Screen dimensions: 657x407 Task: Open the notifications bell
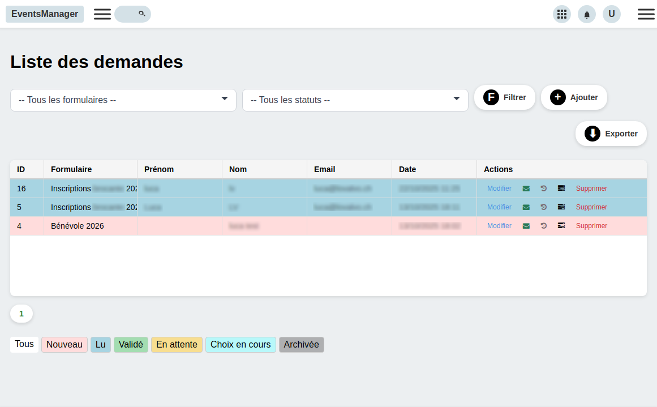pos(587,14)
